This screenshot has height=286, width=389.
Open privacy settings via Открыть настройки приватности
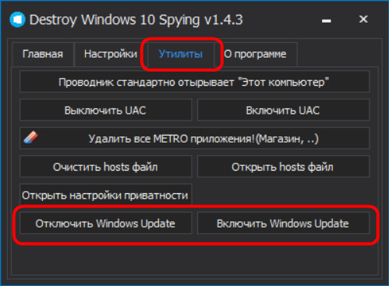[x=105, y=195]
